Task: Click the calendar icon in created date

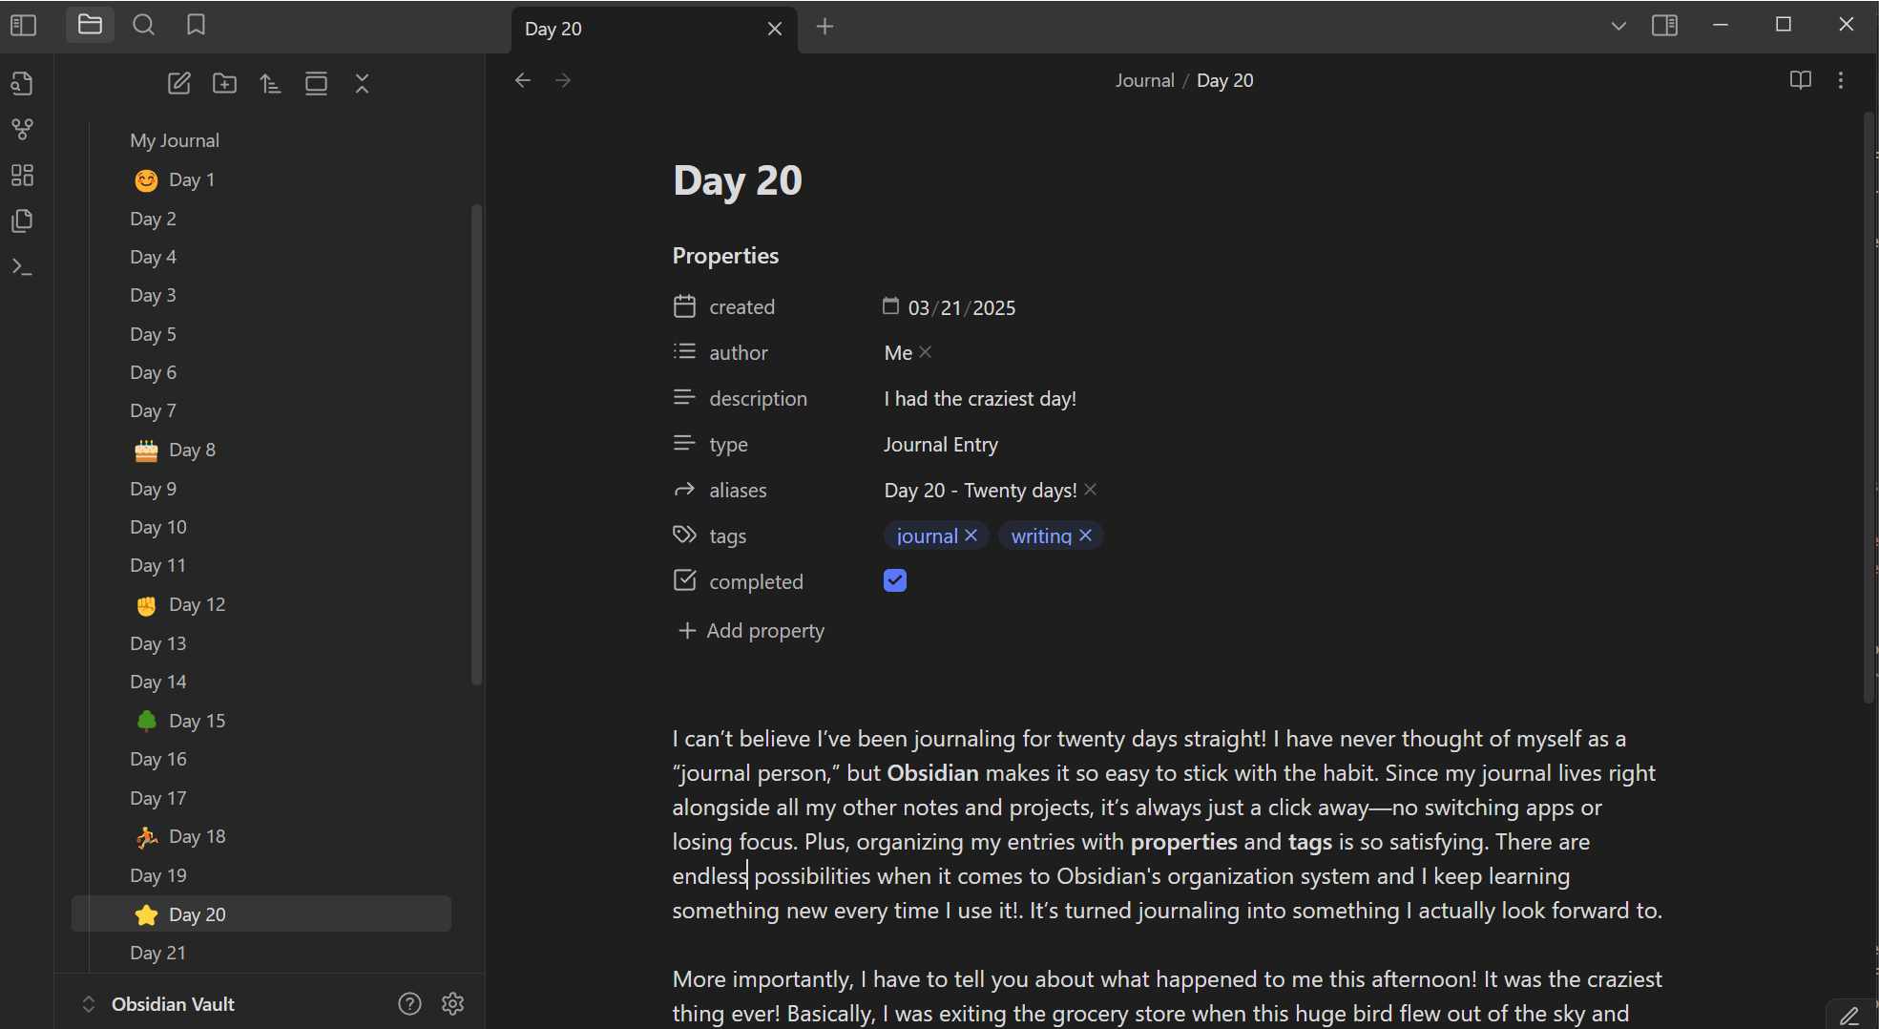Action: pyautogui.click(x=890, y=306)
